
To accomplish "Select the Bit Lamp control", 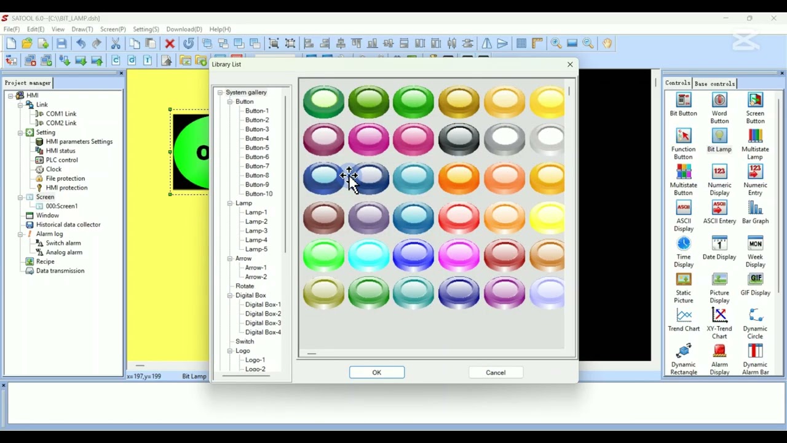I will point(719,140).
